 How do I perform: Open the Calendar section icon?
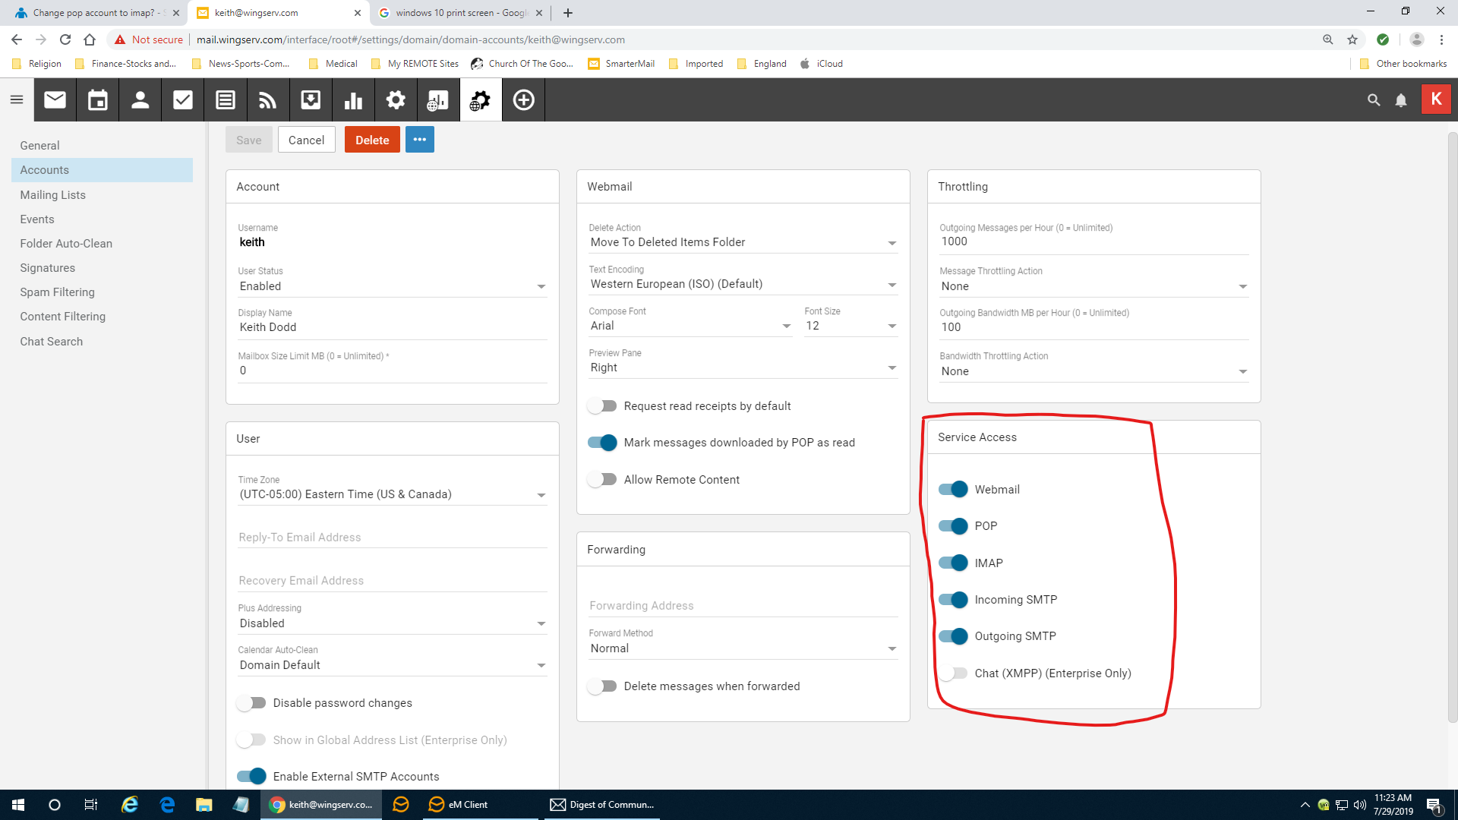pyautogui.click(x=97, y=99)
